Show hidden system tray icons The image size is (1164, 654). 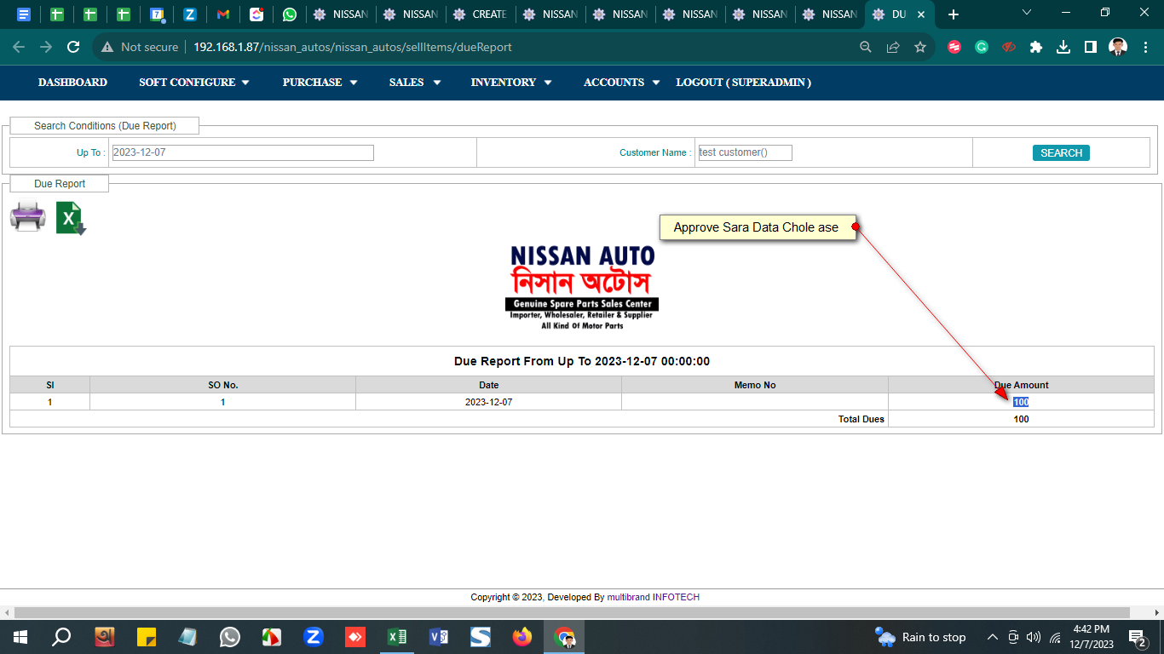[992, 637]
